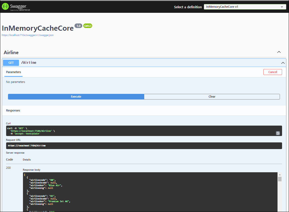
Task: Select the Parameters tab
Action: point(14,72)
